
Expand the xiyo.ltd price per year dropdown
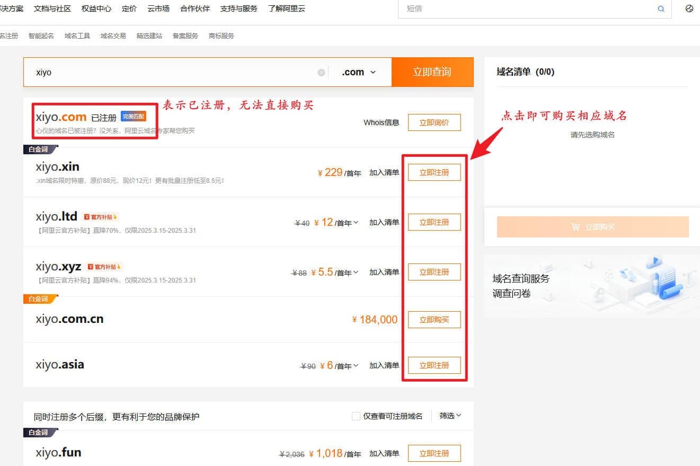tap(355, 223)
